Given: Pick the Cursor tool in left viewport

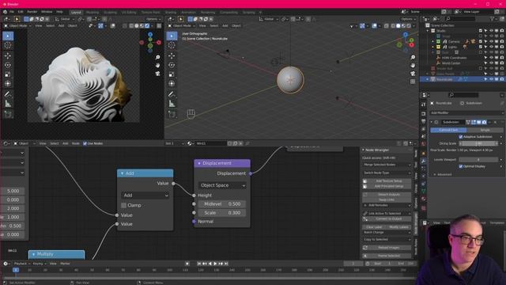Looking at the screenshot, I should [x=8, y=45].
